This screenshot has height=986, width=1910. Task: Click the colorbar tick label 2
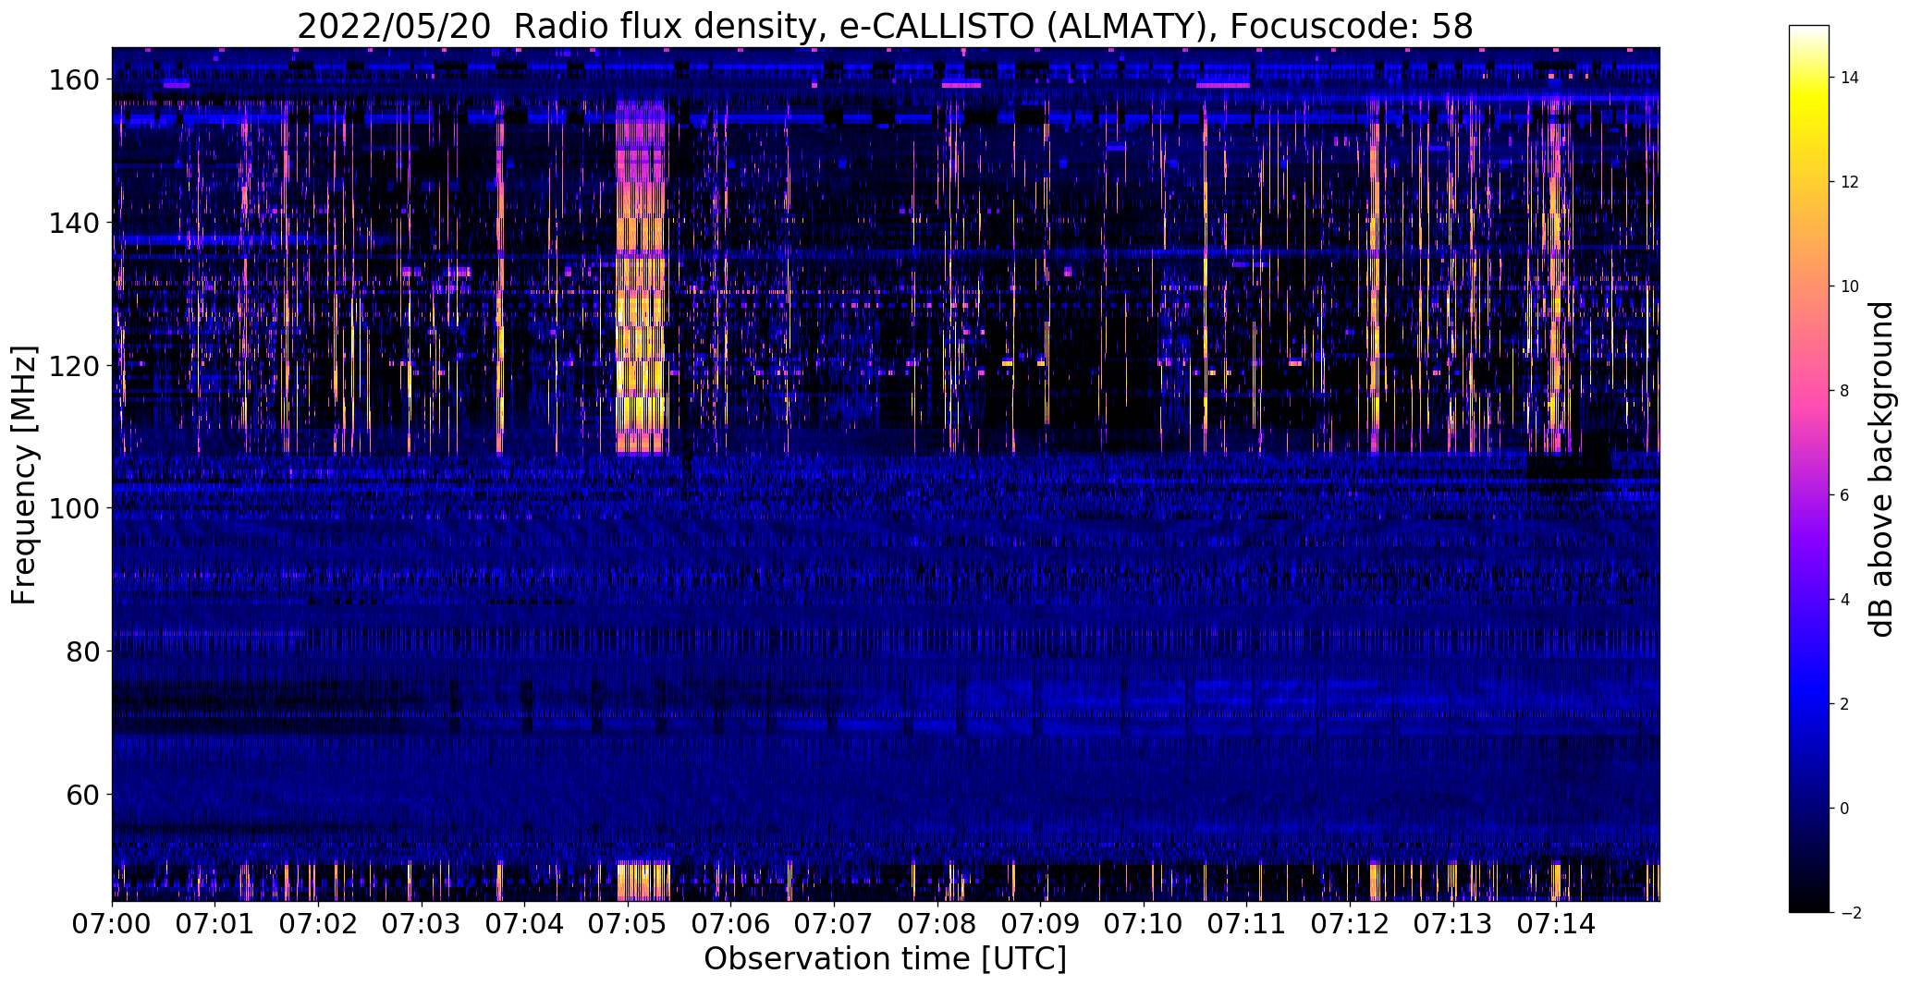[x=1845, y=704]
